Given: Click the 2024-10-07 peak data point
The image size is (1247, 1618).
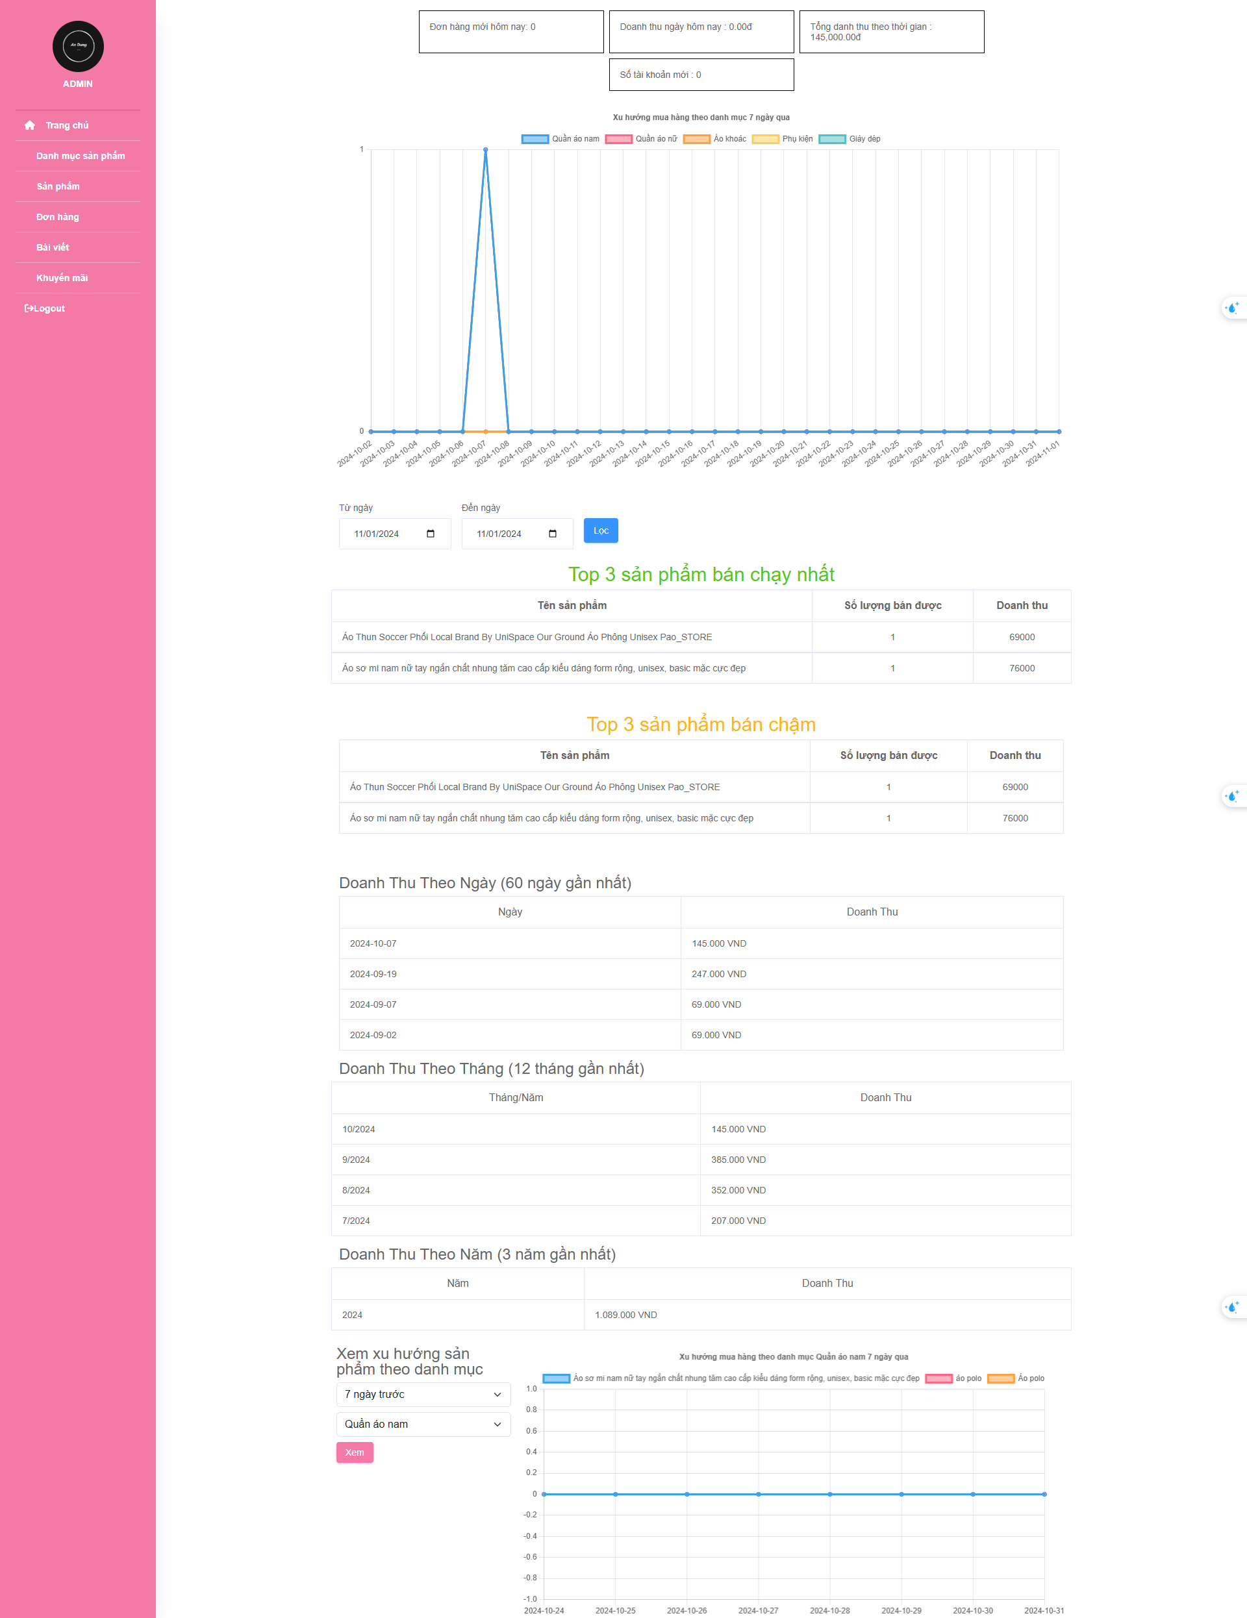Looking at the screenshot, I should tap(485, 149).
